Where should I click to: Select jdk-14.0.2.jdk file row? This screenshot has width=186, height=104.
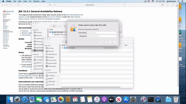pos(97,48)
